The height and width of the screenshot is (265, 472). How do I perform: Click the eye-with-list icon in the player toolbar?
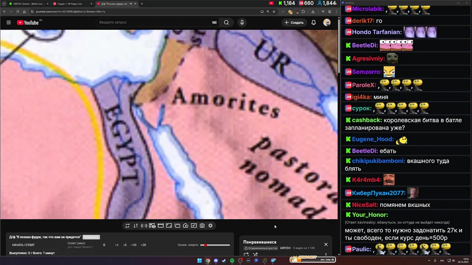[152, 226]
